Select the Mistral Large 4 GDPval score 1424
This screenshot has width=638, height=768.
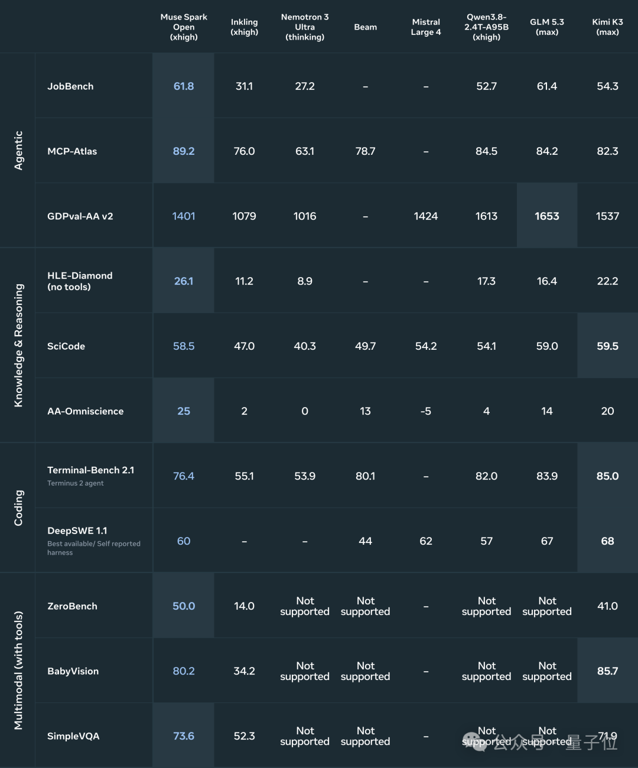426,216
